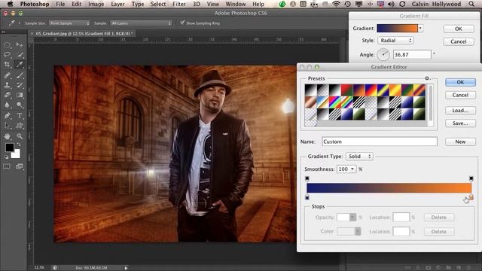Viewport: 482px width, 271px height.
Task: Select the Path Selection tool
Action: pyautogui.click(x=7, y=126)
